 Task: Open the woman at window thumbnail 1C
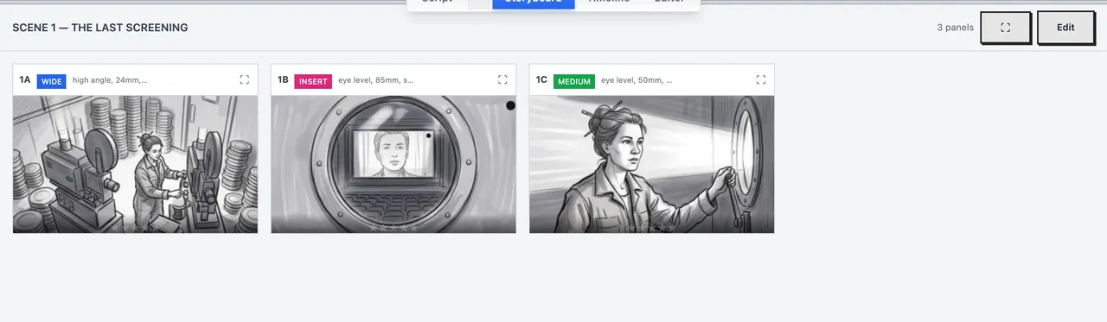pos(651,164)
